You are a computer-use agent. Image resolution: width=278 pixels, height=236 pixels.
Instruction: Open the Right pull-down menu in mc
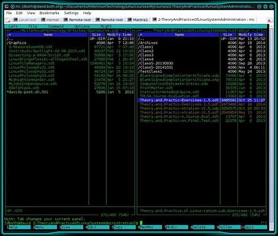tap(106, 26)
